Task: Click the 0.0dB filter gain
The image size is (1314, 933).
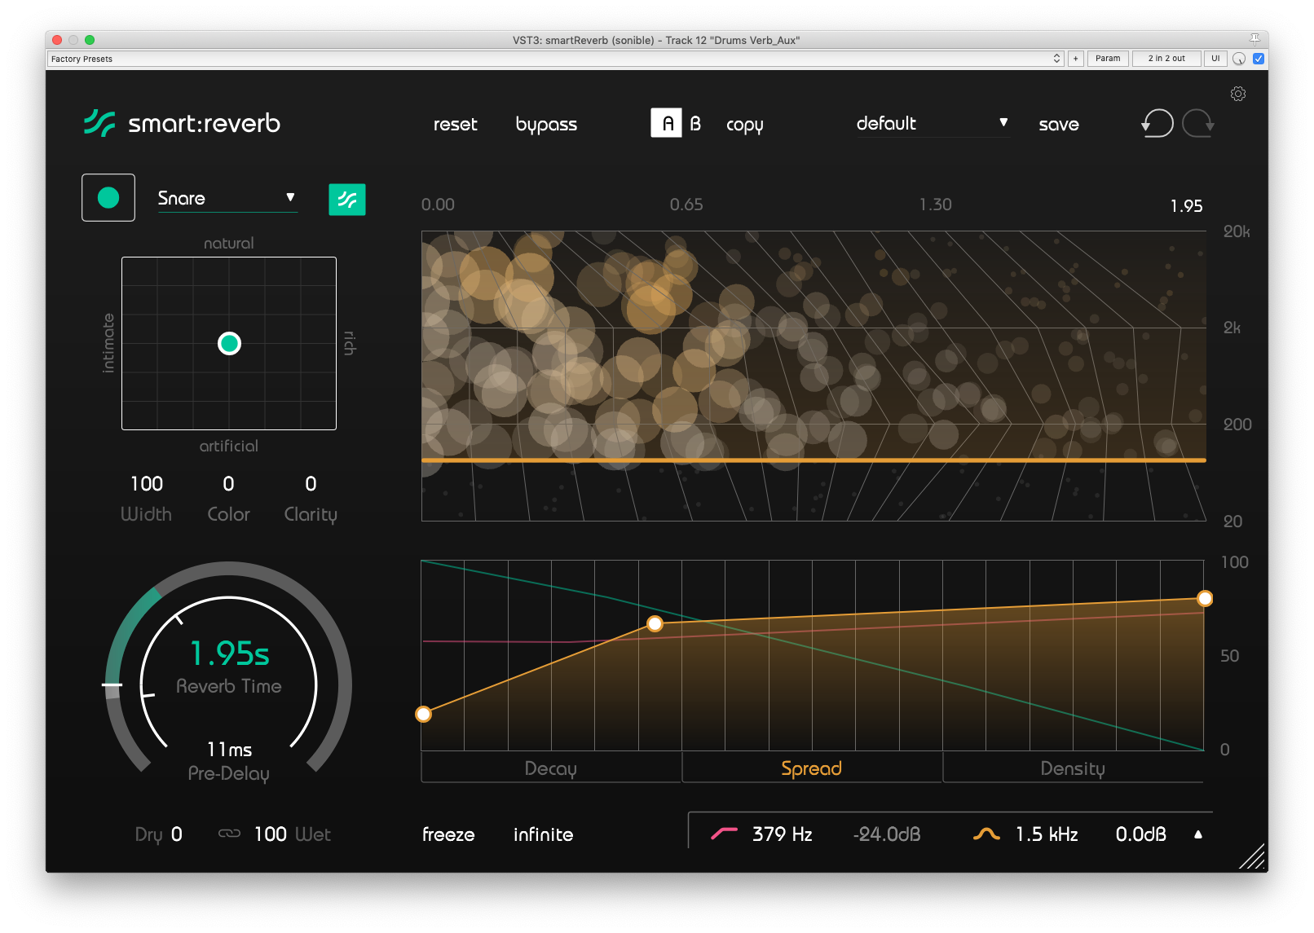Action: click(x=1141, y=834)
